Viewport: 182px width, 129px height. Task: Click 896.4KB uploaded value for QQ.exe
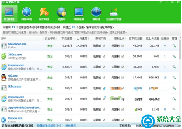pos(154,78)
